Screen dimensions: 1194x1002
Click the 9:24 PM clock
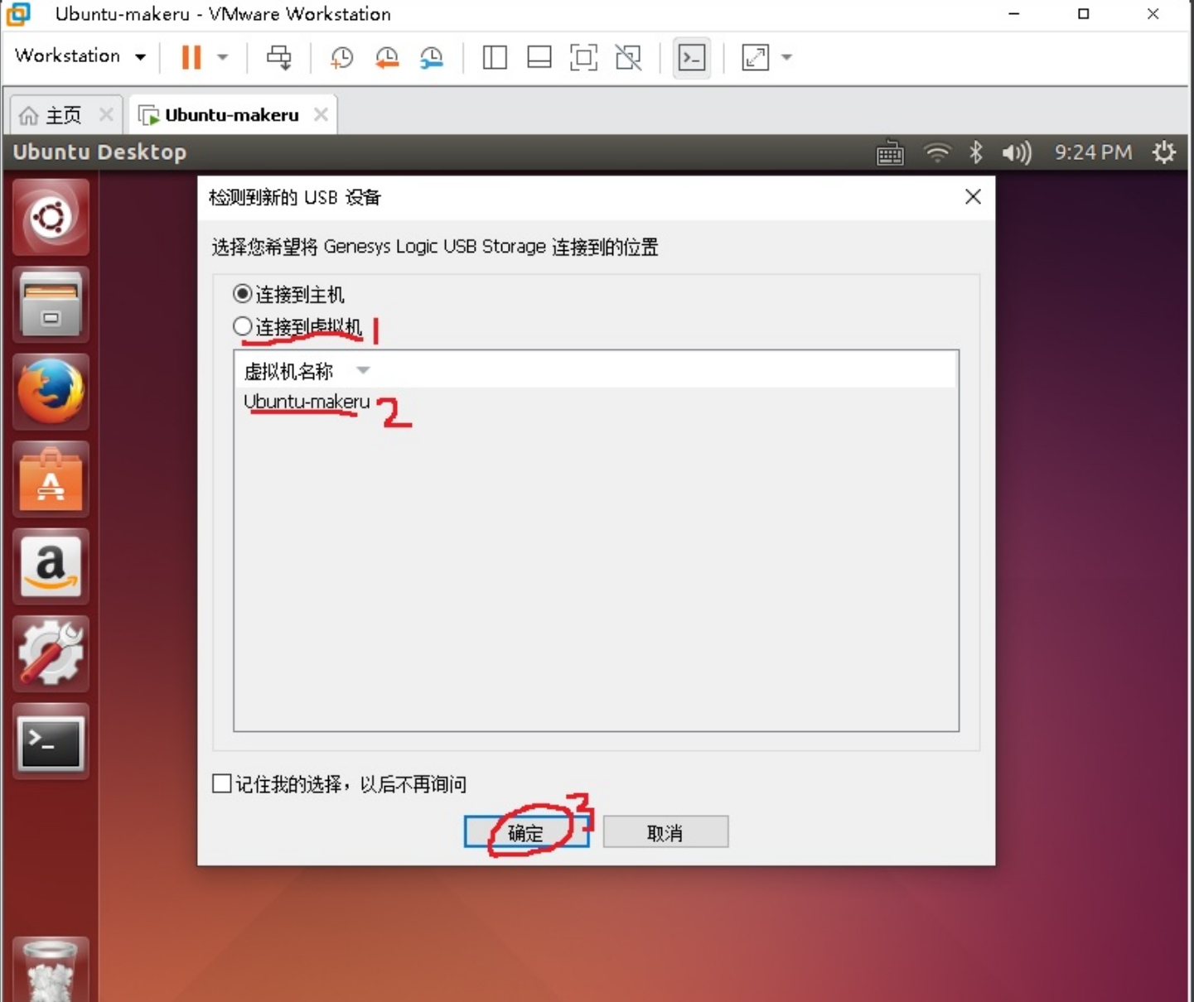tap(1093, 152)
